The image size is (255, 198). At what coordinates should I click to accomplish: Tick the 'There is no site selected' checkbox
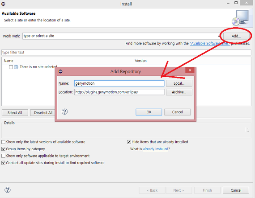click(11, 67)
